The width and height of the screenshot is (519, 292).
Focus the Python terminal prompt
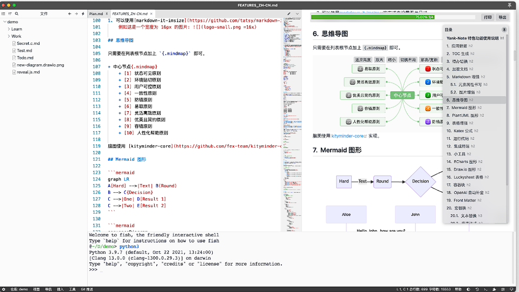[x=101, y=270]
